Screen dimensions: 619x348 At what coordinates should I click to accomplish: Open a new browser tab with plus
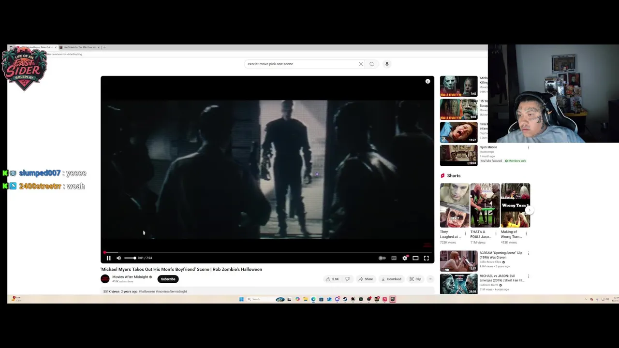pos(104,47)
